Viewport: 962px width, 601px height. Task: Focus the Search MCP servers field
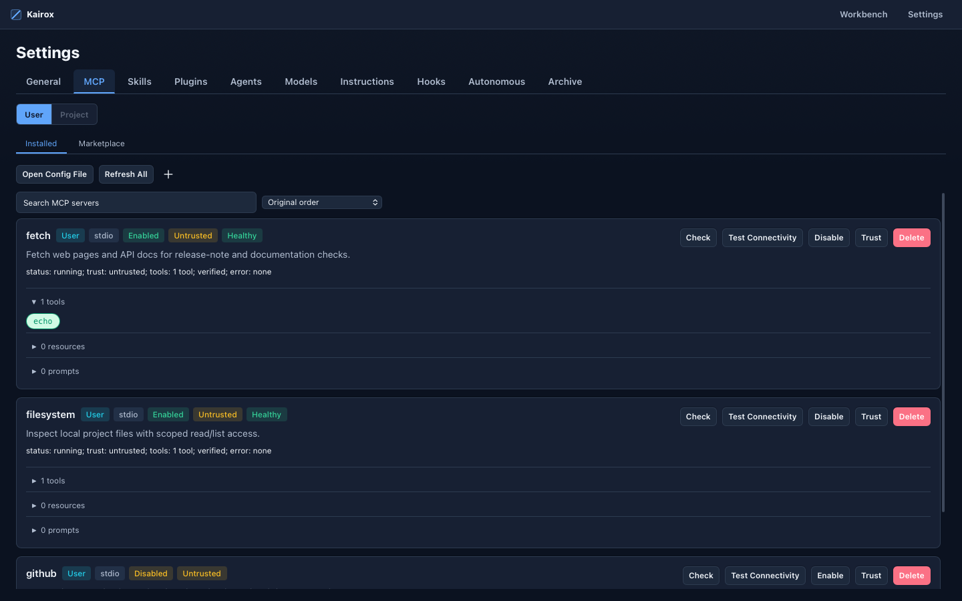136,202
